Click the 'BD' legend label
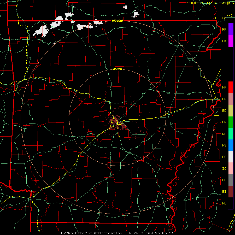235x235 pixels. point(224,111)
